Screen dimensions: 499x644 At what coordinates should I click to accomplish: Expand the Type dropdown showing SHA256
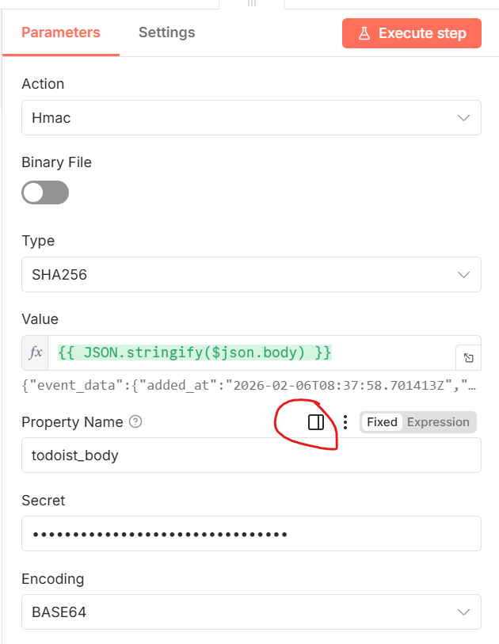click(251, 275)
